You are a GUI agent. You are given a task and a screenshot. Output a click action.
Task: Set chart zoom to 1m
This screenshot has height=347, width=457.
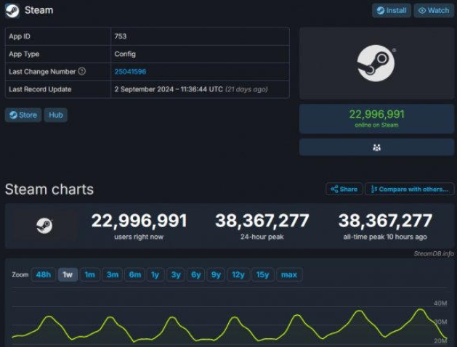pyautogui.click(x=90, y=274)
